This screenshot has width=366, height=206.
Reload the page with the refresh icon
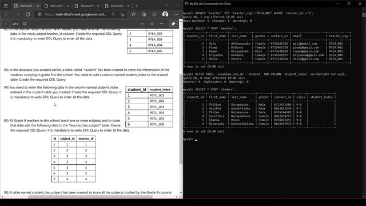point(28,14)
